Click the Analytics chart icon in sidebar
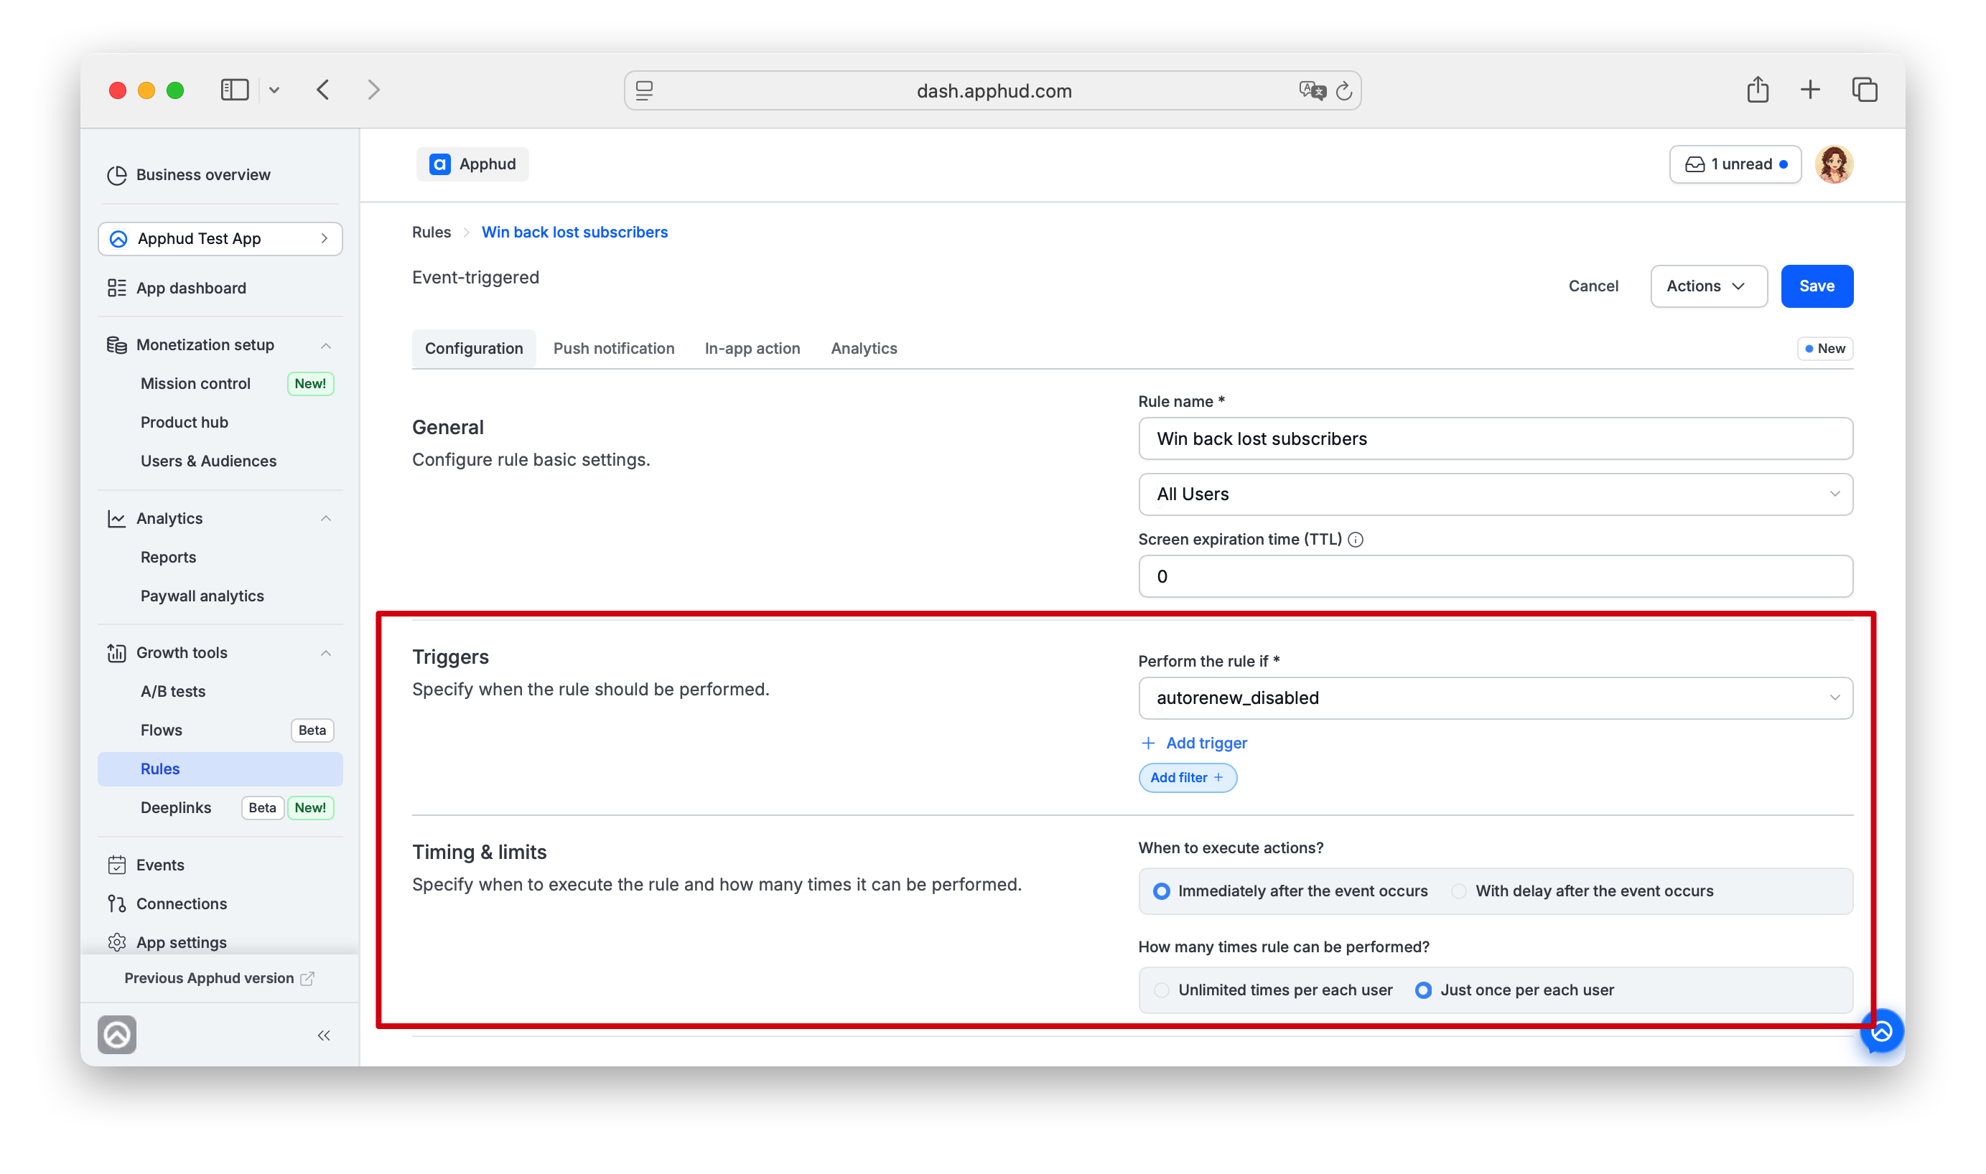 pos(117,518)
